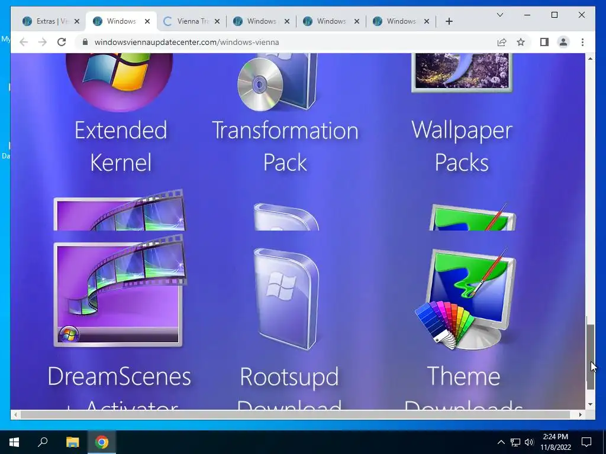The image size is (606, 454).
Task: Close the Extras tab
Action: click(77, 22)
